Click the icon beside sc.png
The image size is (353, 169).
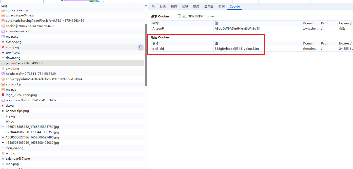pos(3,153)
